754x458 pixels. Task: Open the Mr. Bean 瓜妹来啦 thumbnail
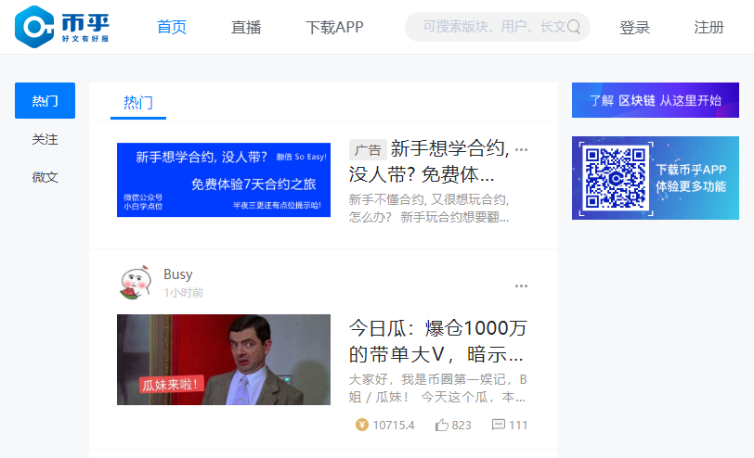224,360
